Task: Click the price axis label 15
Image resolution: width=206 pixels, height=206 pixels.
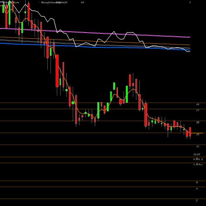Action: (198, 122)
